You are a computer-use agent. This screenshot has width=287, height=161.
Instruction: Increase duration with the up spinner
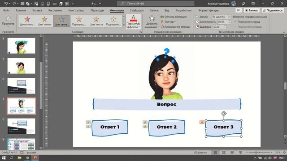coord(229,21)
